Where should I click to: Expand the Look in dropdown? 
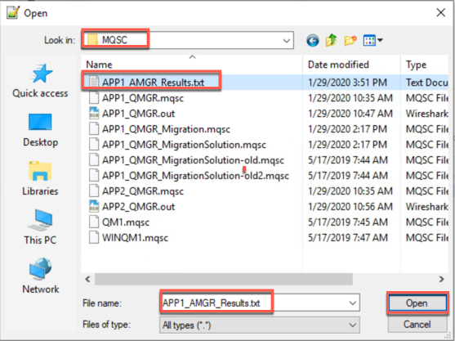pyautogui.click(x=287, y=40)
